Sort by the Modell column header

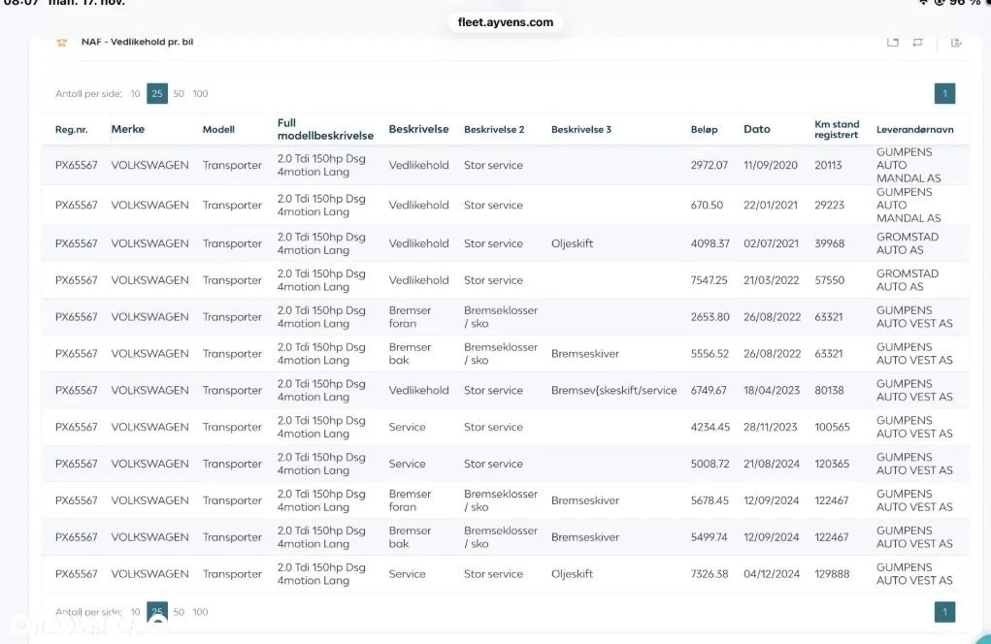tap(218, 129)
